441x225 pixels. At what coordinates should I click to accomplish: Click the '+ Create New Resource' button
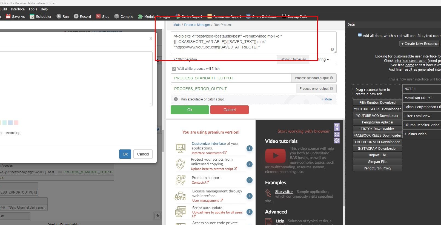[x=420, y=44]
